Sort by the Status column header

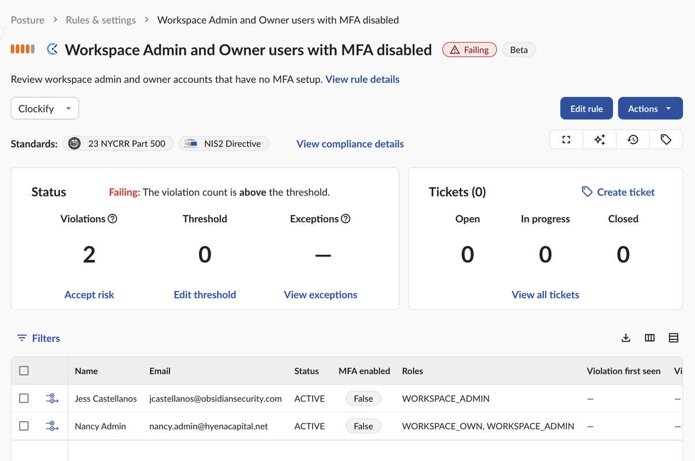306,371
